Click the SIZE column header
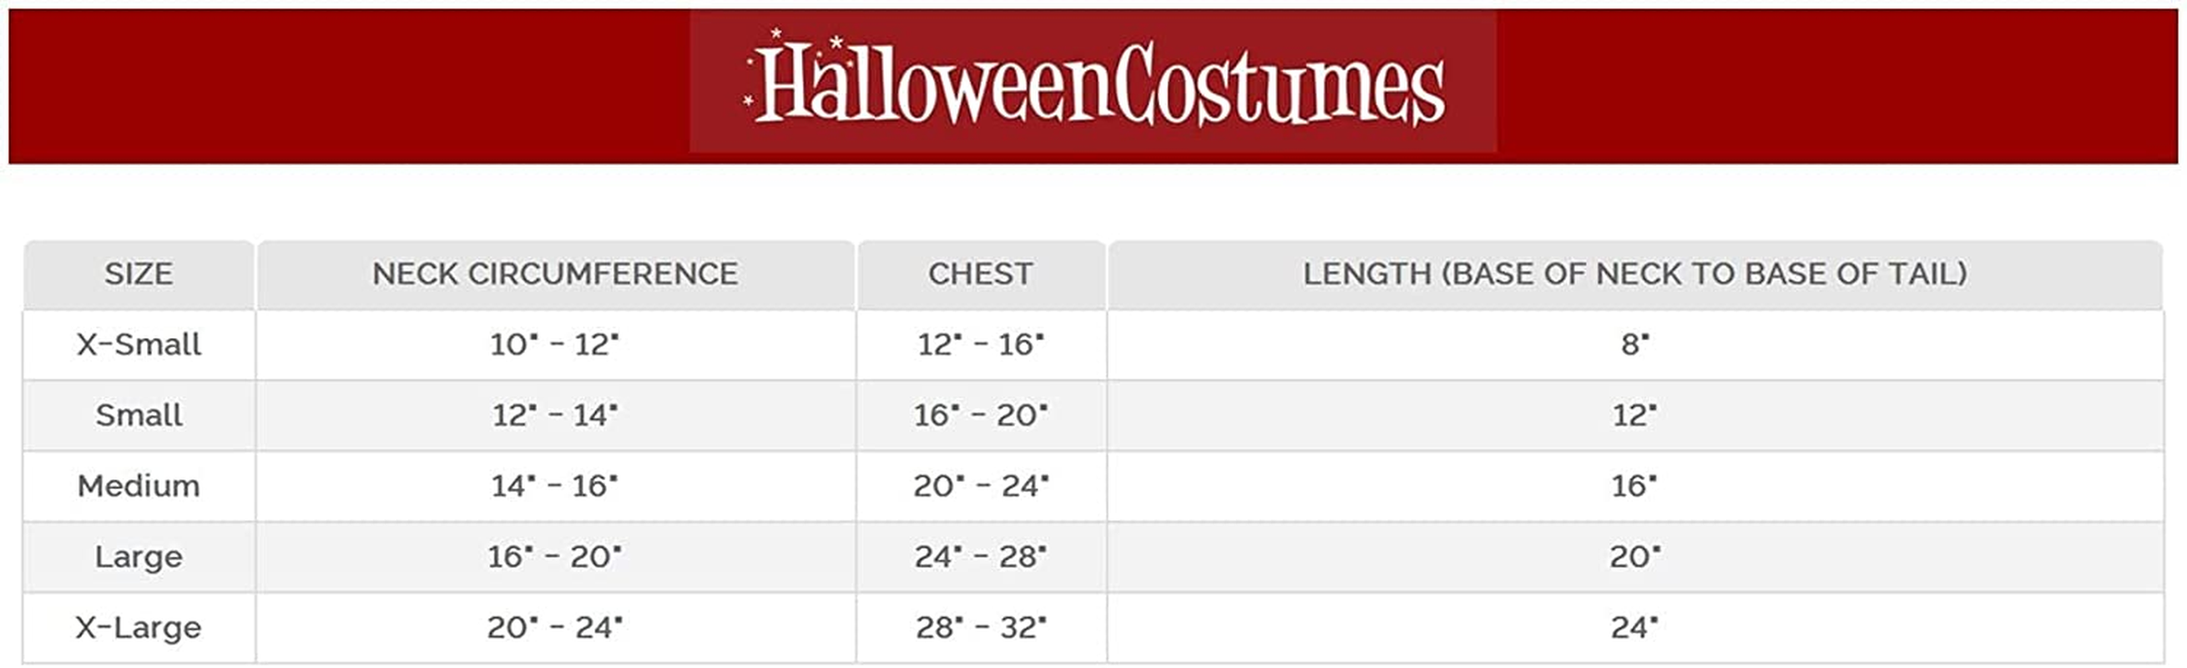2187x668 pixels. (x=139, y=274)
